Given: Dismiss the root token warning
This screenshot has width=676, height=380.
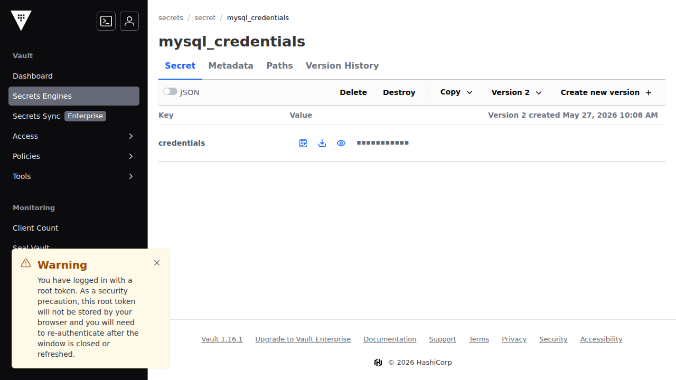Looking at the screenshot, I should click(157, 263).
